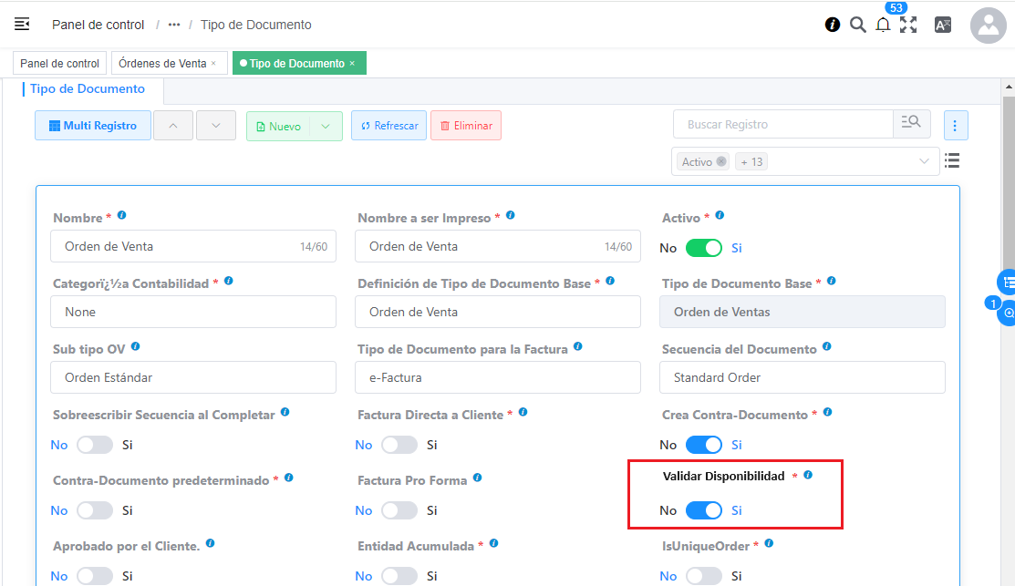The width and height of the screenshot is (1015, 586).
Task: Toggle the sidebar menu hamburger icon
Action: point(22,25)
